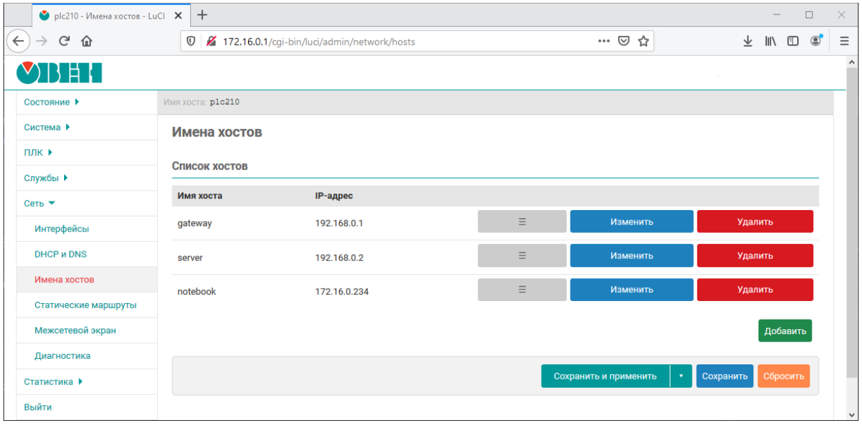Open dropdown arrow next to Сохранить и применить
Viewport: 862px width, 425px height.
point(681,376)
